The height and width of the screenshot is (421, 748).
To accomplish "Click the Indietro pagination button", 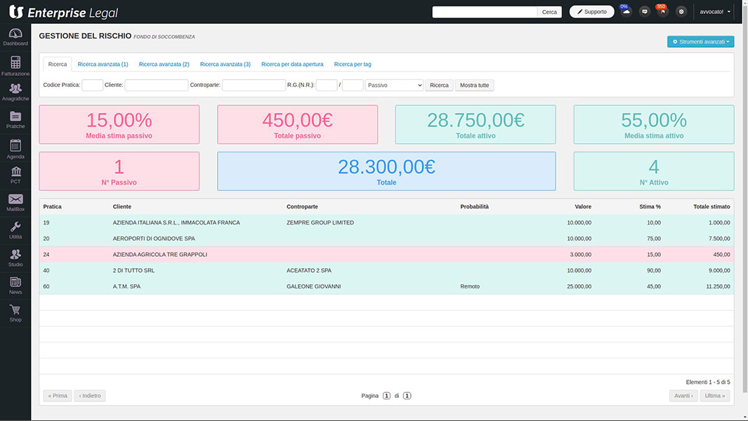I will (x=90, y=396).
